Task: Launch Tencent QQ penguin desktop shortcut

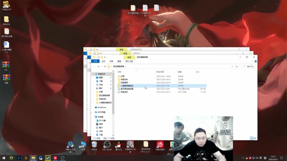Action: pos(119,145)
